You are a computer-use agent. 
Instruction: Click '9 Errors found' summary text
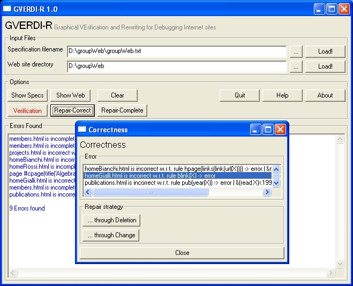27,208
